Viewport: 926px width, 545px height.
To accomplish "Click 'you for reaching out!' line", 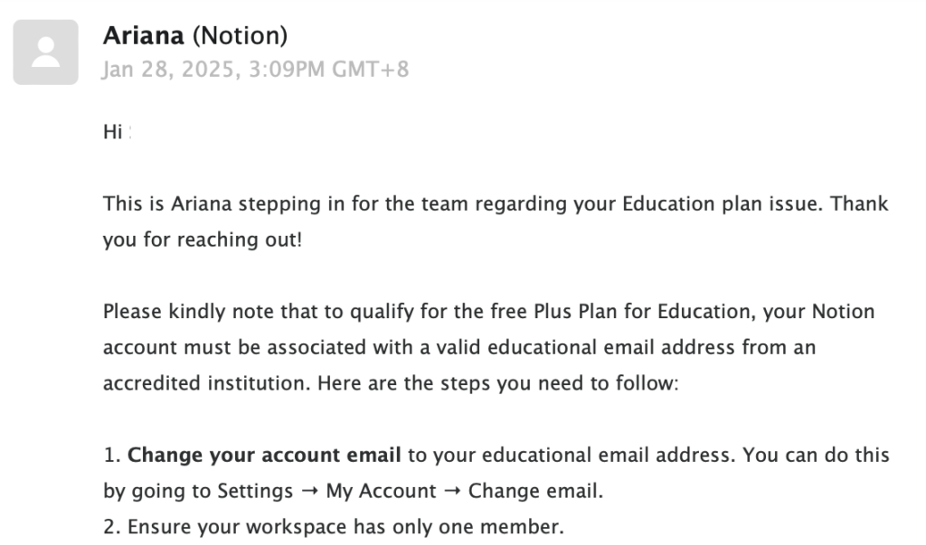I will 203,240.
